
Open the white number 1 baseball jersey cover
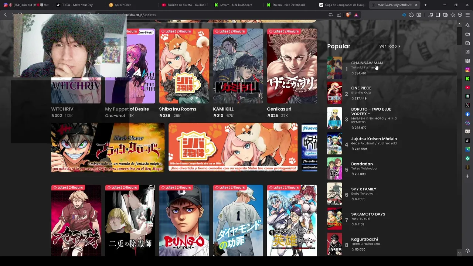pos(238,220)
